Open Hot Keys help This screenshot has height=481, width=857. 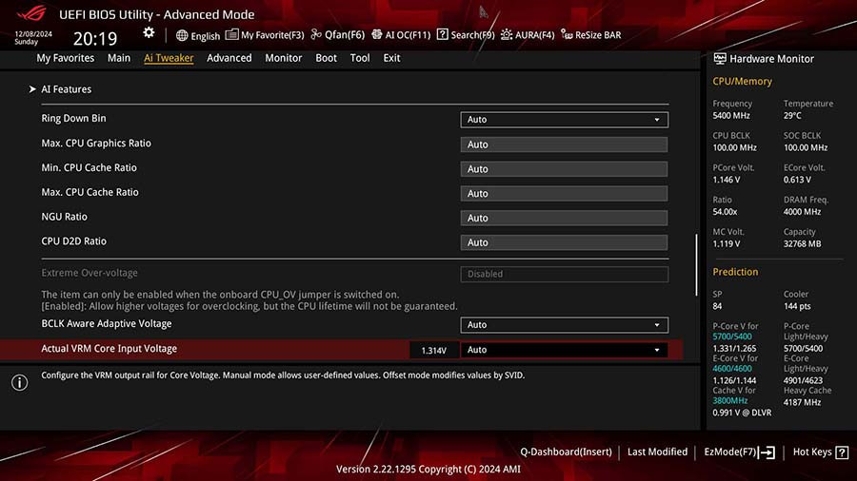(x=812, y=452)
